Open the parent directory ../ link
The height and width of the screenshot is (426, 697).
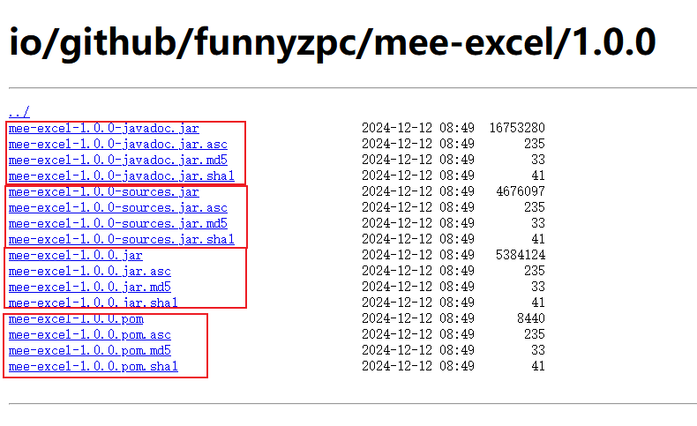coord(19,111)
